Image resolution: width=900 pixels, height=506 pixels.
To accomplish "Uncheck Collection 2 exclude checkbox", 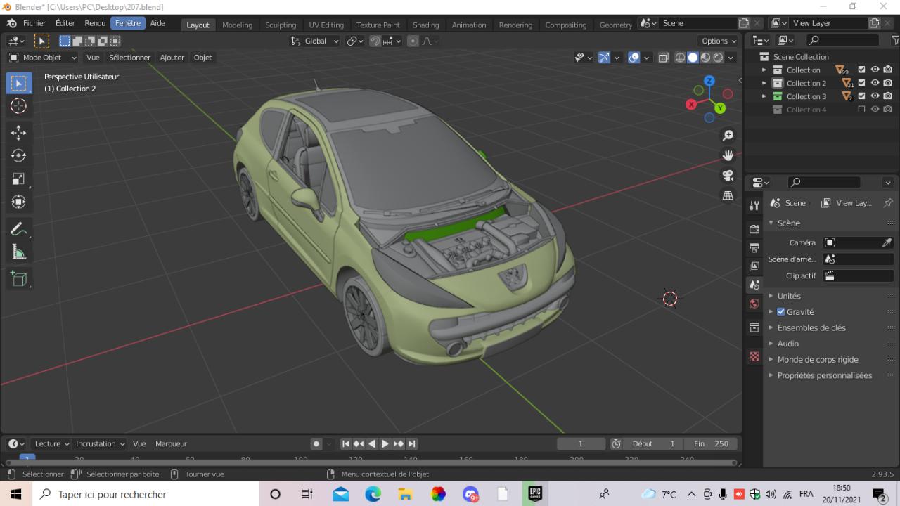I will [x=861, y=83].
